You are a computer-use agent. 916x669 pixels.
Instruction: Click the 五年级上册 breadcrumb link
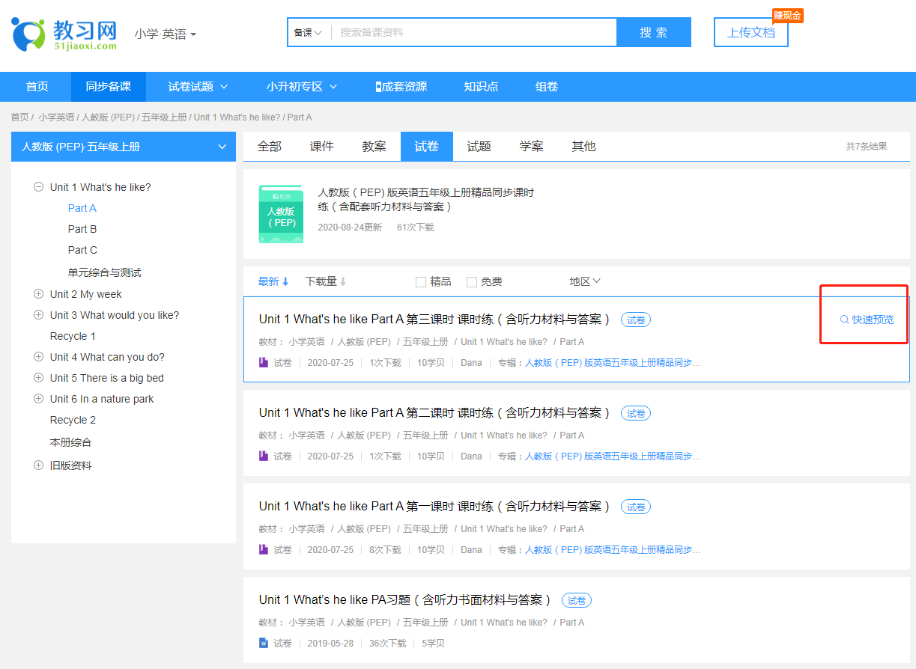click(164, 117)
